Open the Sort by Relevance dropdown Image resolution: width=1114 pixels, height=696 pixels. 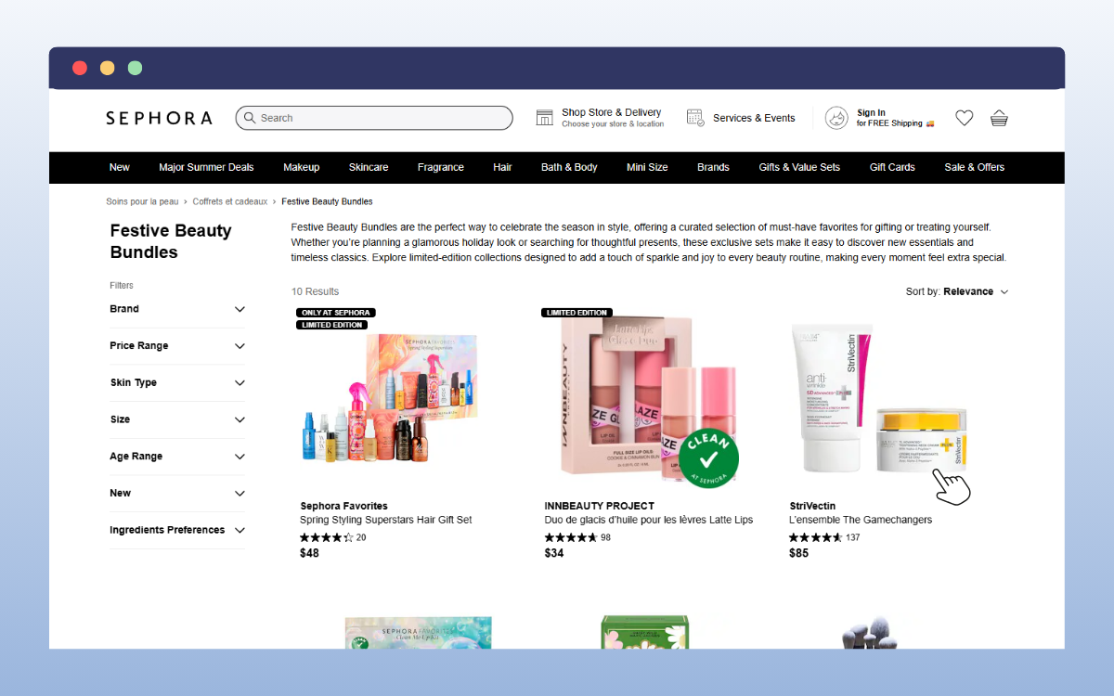coord(957,291)
